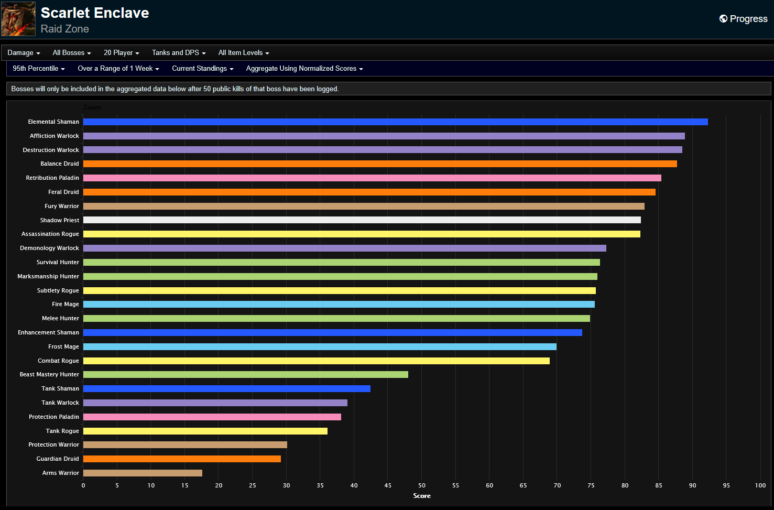The height and width of the screenshot is (510, 774).
Task: Open the 95th Percentile dropdown
Action: tap(38, 68)
